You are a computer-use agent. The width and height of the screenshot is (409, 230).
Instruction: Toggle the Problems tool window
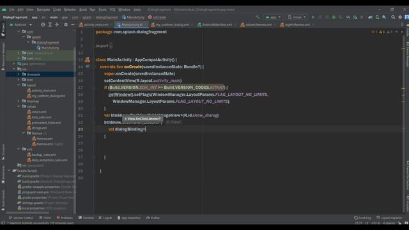[x=65, y=218]
